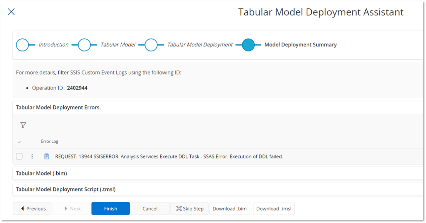
Task: Select the Tabular Model step circle
Action: click(x=84, y=44)
